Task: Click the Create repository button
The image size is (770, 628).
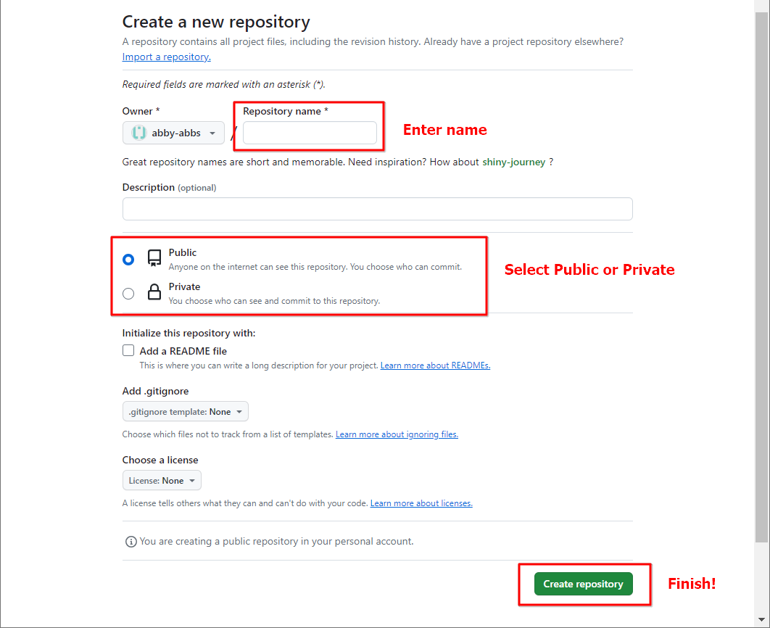Action: [x=584, y=584]
